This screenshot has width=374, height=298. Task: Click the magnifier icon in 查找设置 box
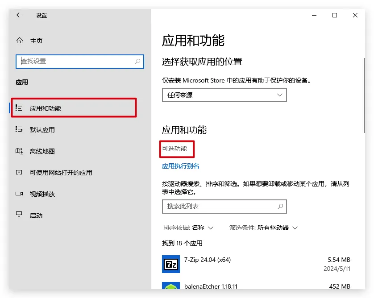point(138,62)
